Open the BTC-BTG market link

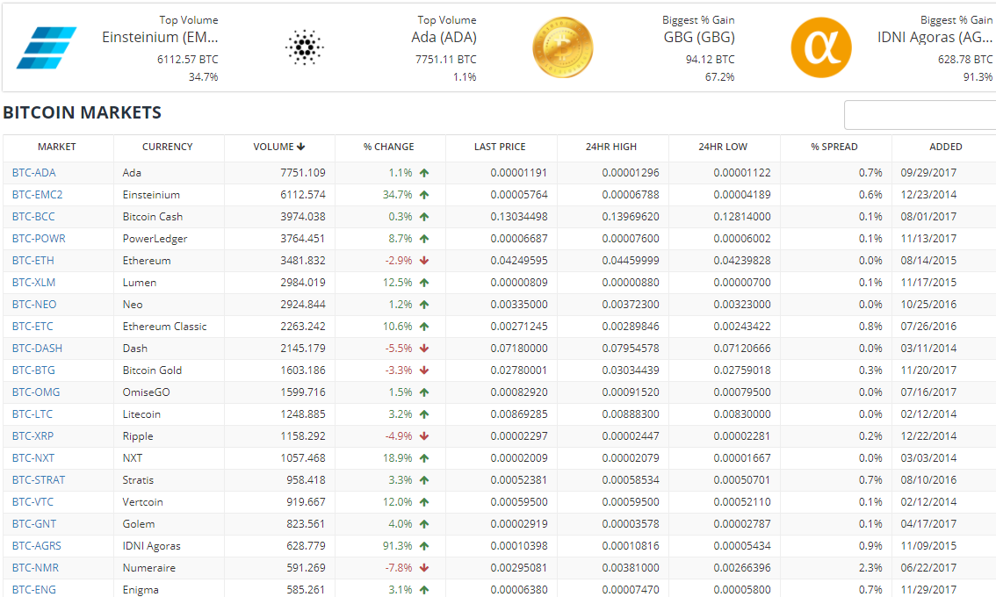tap(33, 370)
